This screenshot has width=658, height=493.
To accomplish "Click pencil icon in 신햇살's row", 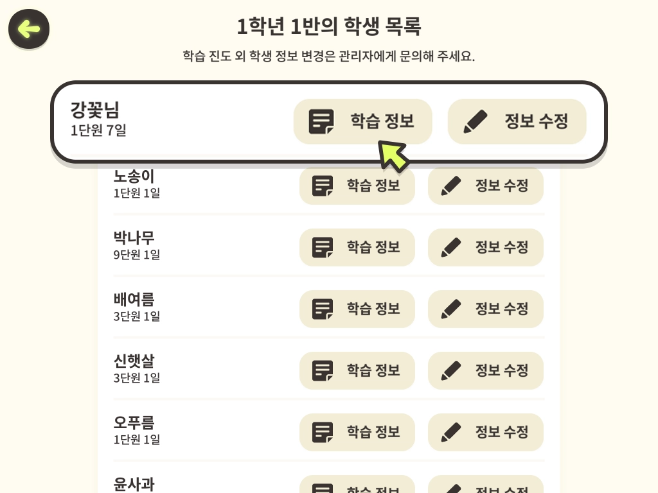I will point(451,370).
